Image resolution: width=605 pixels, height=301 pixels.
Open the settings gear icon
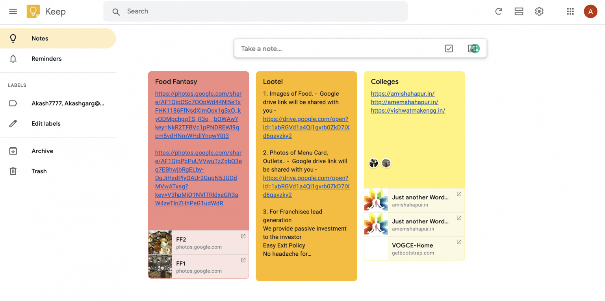point(539,11)
